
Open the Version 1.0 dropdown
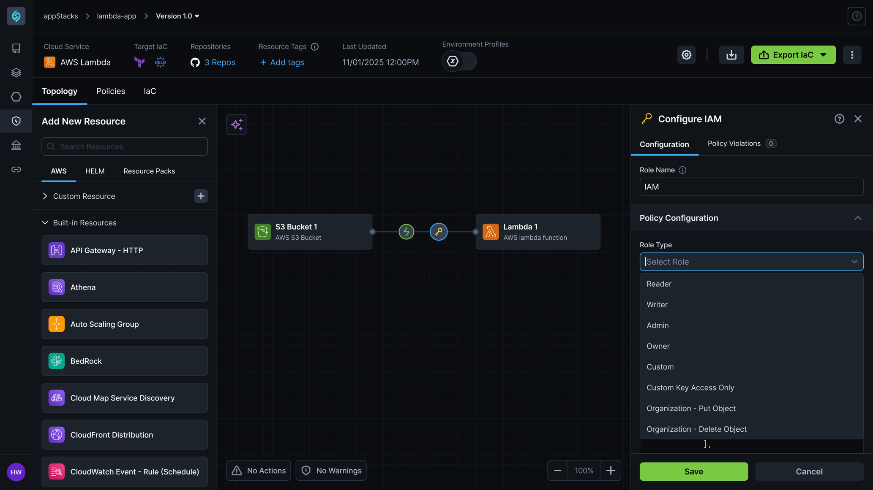tap(177, 16)
